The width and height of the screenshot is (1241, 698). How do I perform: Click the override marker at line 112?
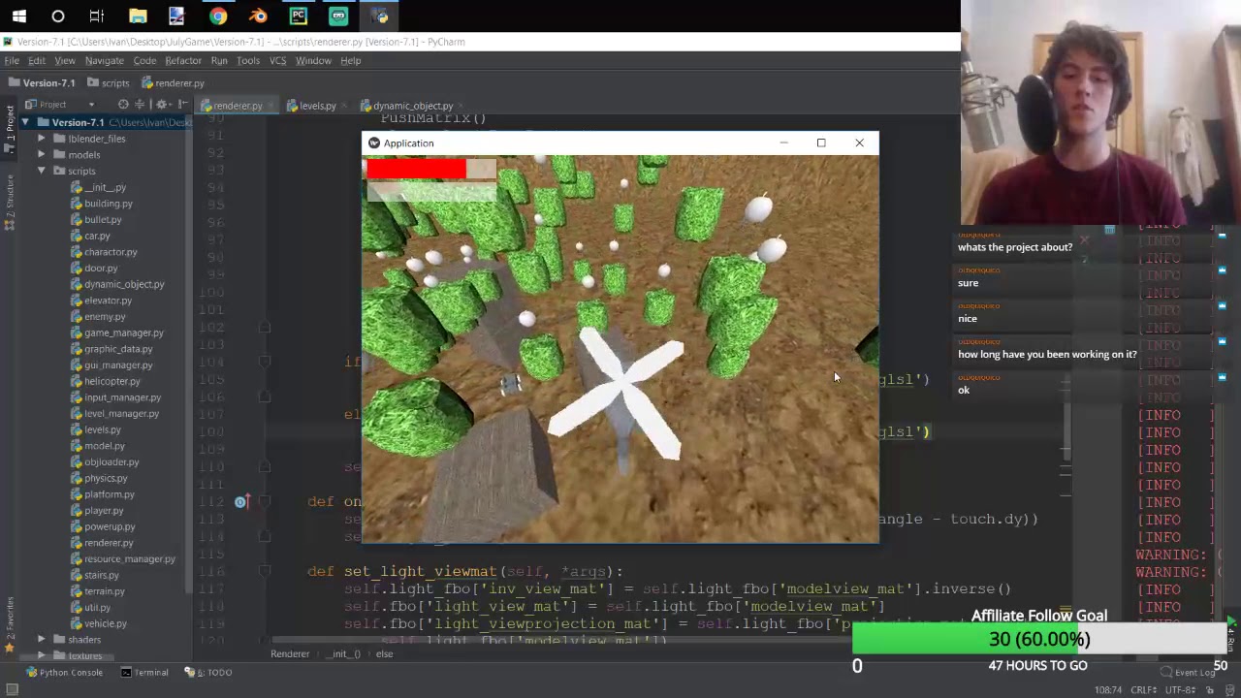tap(240, 501)
